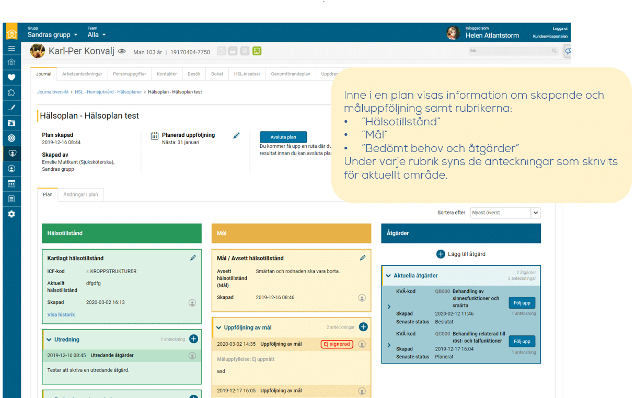Click the Avsluta plan button
Screen dimensions: 635x398
pos(283,137)
